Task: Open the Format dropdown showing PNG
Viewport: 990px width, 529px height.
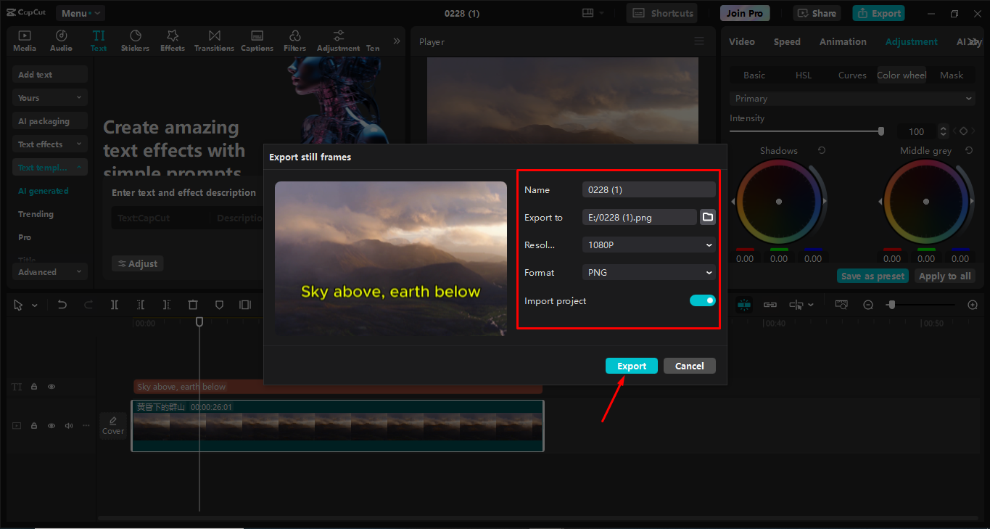Action: tap(648, 272)
